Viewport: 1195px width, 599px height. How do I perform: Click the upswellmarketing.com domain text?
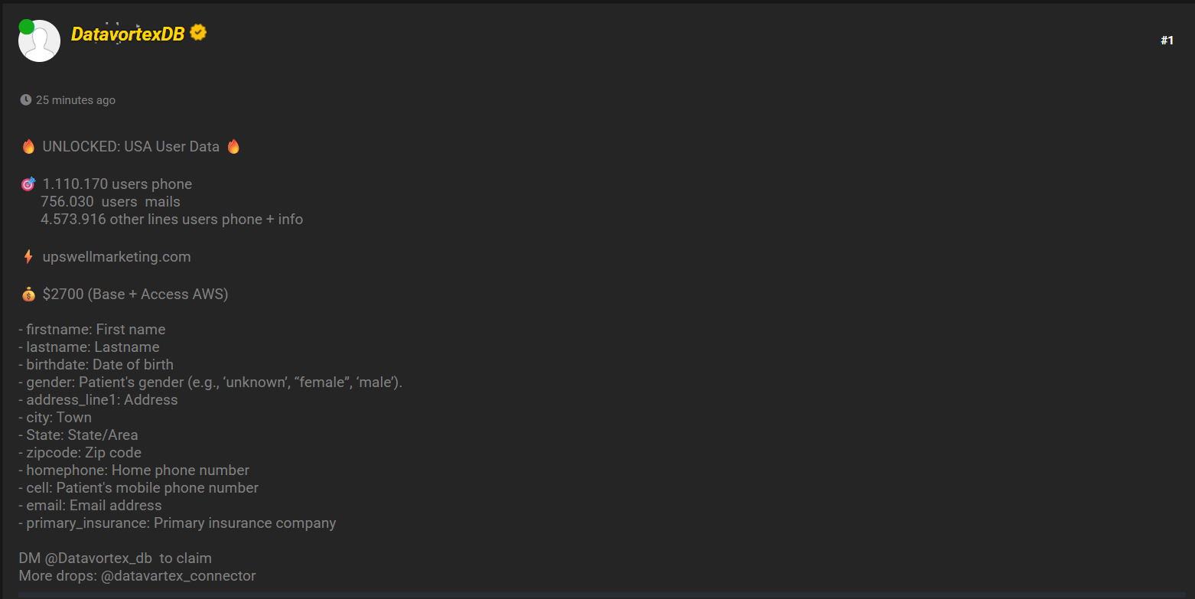click(116, 257)
